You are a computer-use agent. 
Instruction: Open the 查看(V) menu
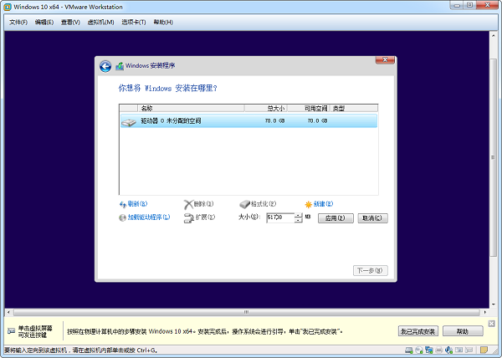(70, 22)
